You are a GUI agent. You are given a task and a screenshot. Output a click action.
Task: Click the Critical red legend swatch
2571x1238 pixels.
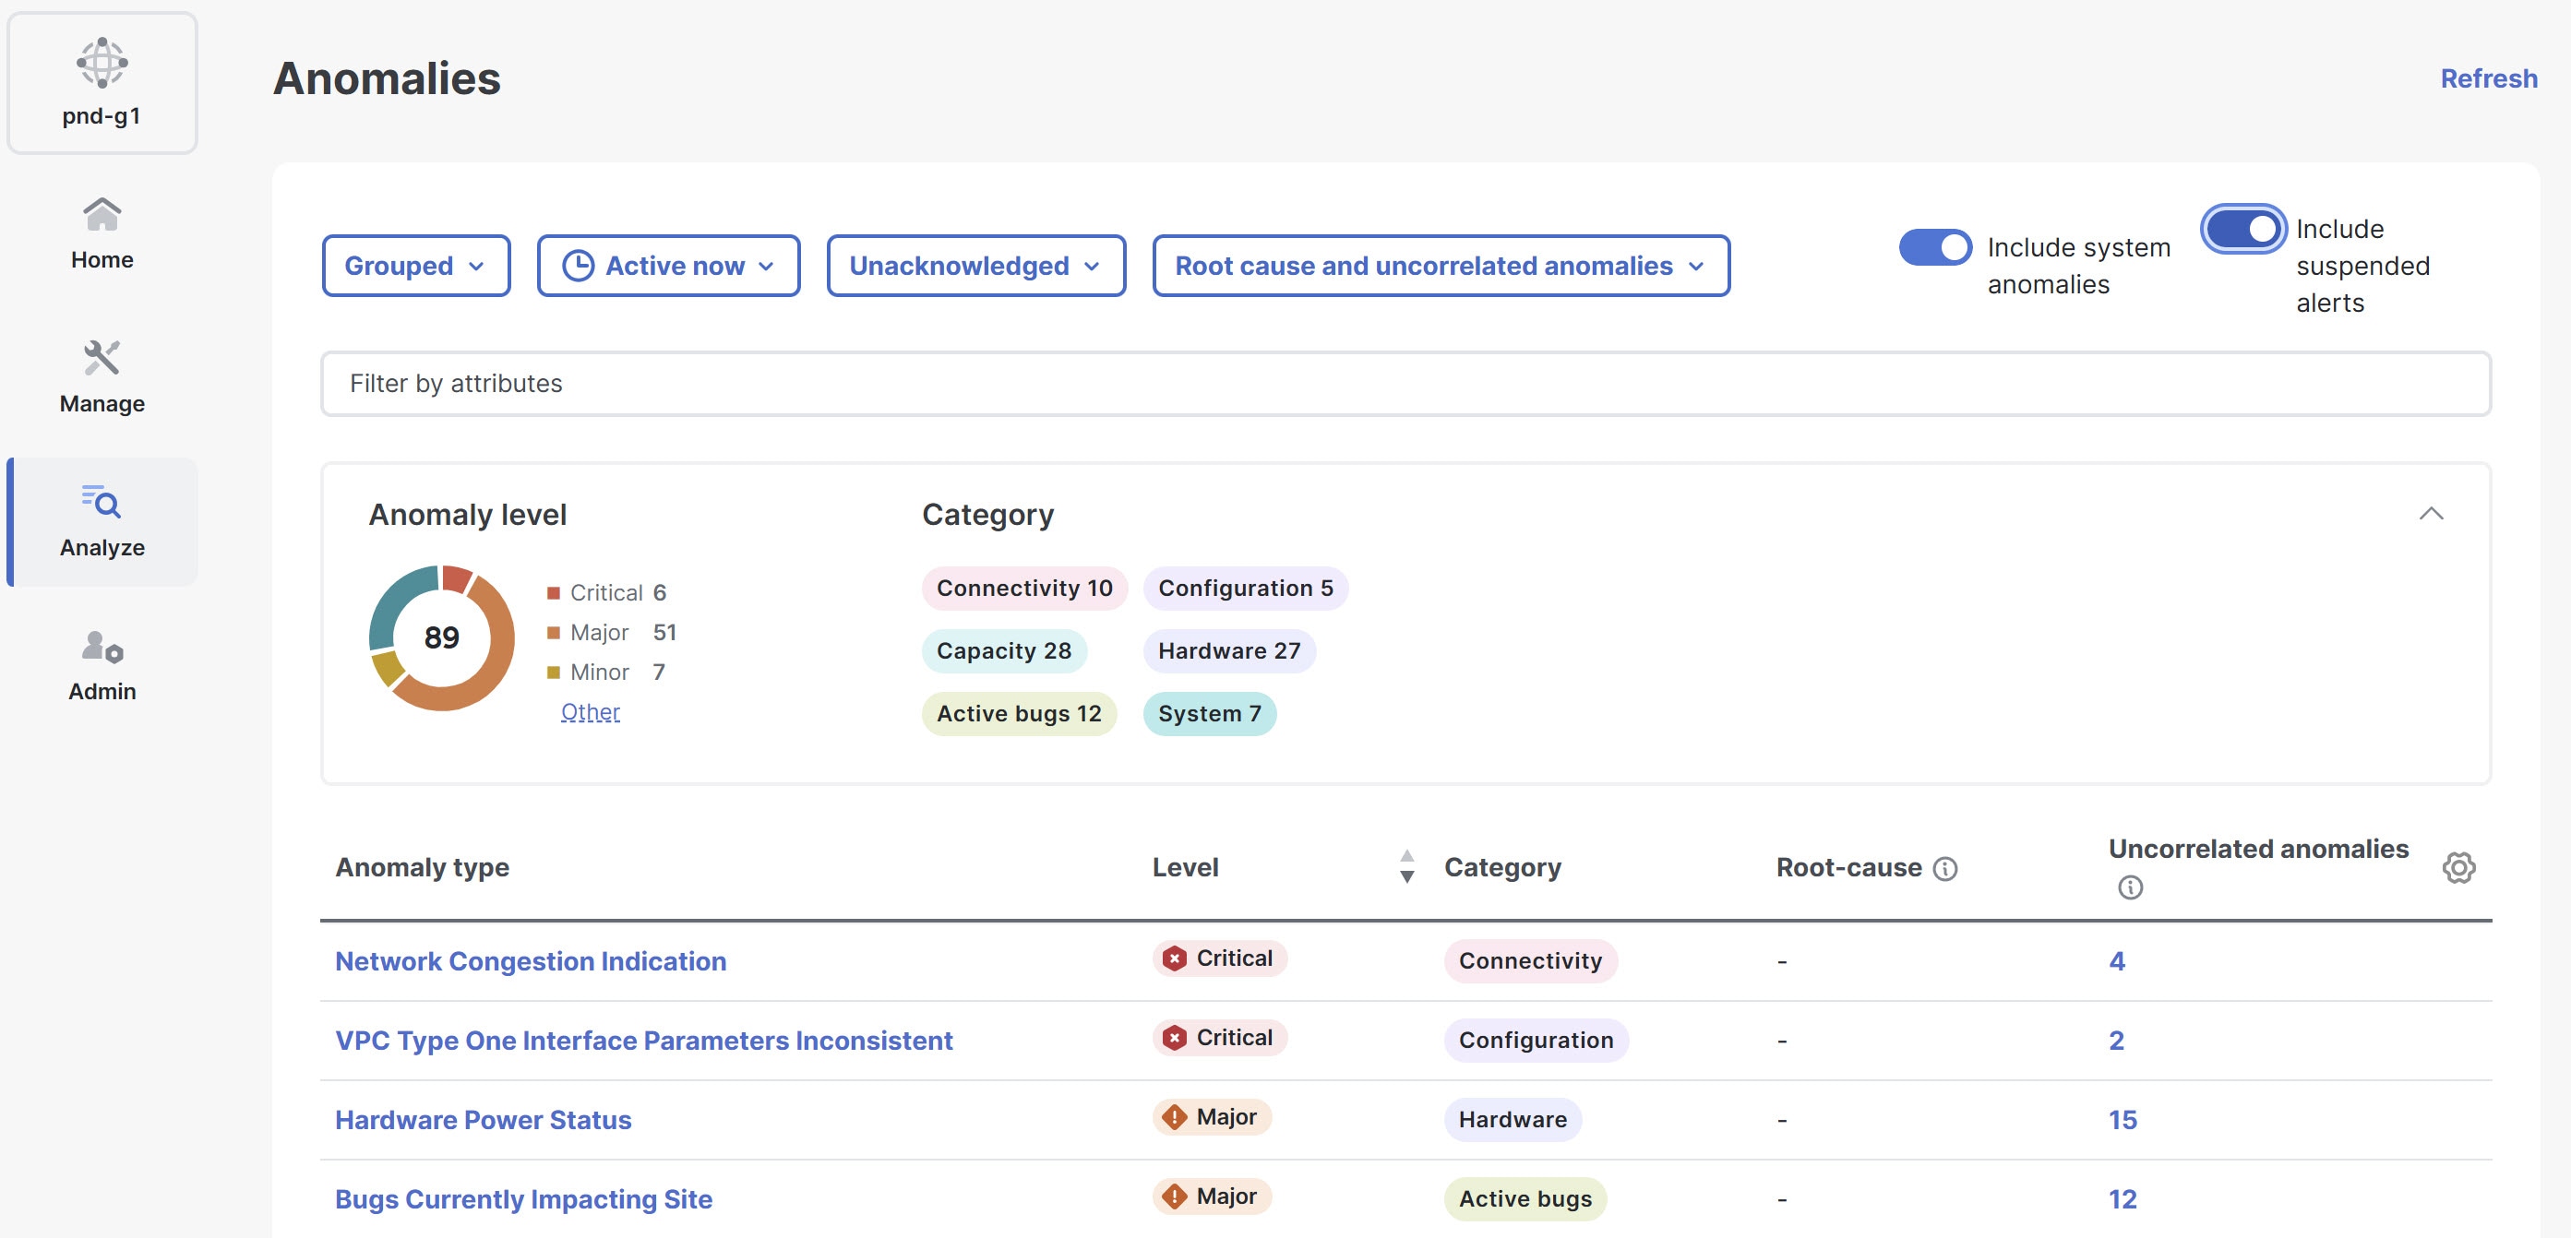pyautogui.click(x=553, y=593)
